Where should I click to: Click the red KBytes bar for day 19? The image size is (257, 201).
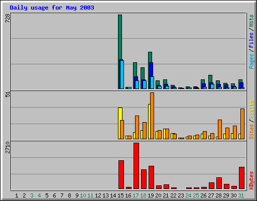(151, 177)
